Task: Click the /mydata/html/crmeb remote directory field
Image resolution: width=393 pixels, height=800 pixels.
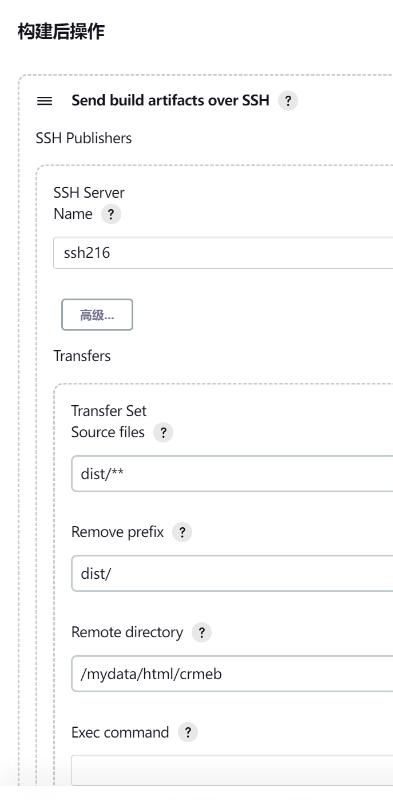Action: tap(232, 674)
